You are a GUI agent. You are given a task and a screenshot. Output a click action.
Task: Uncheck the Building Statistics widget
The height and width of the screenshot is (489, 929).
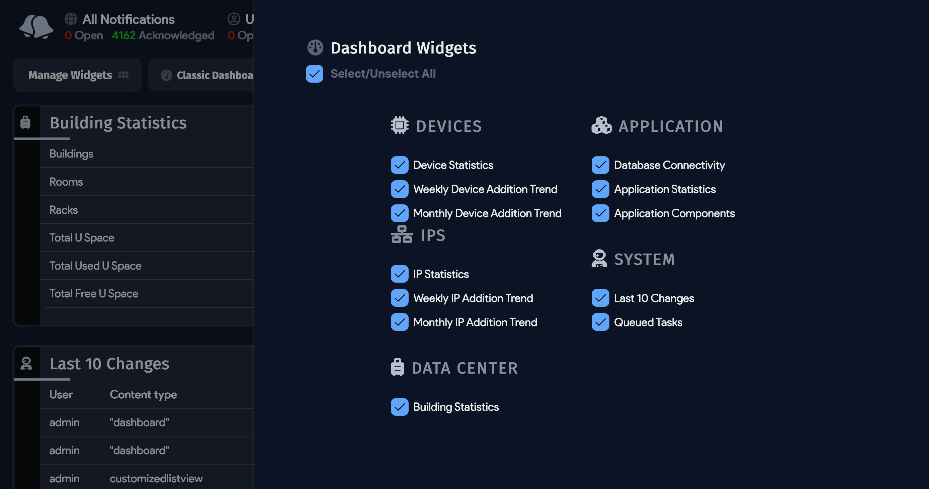(x=400, y=406)
